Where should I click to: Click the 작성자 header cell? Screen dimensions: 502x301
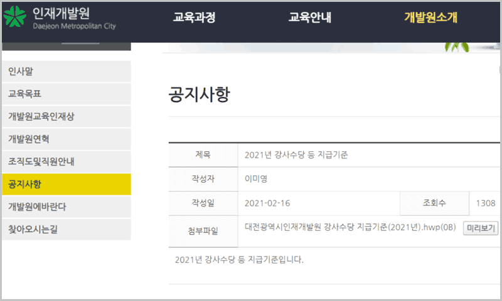203,179
